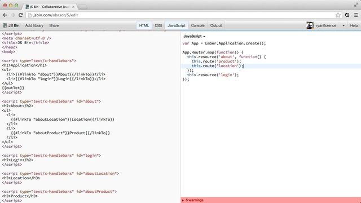Click the <title>JS Bin</title> line
The width and height of the screenshot is (361, 203).
pos(25,43)
